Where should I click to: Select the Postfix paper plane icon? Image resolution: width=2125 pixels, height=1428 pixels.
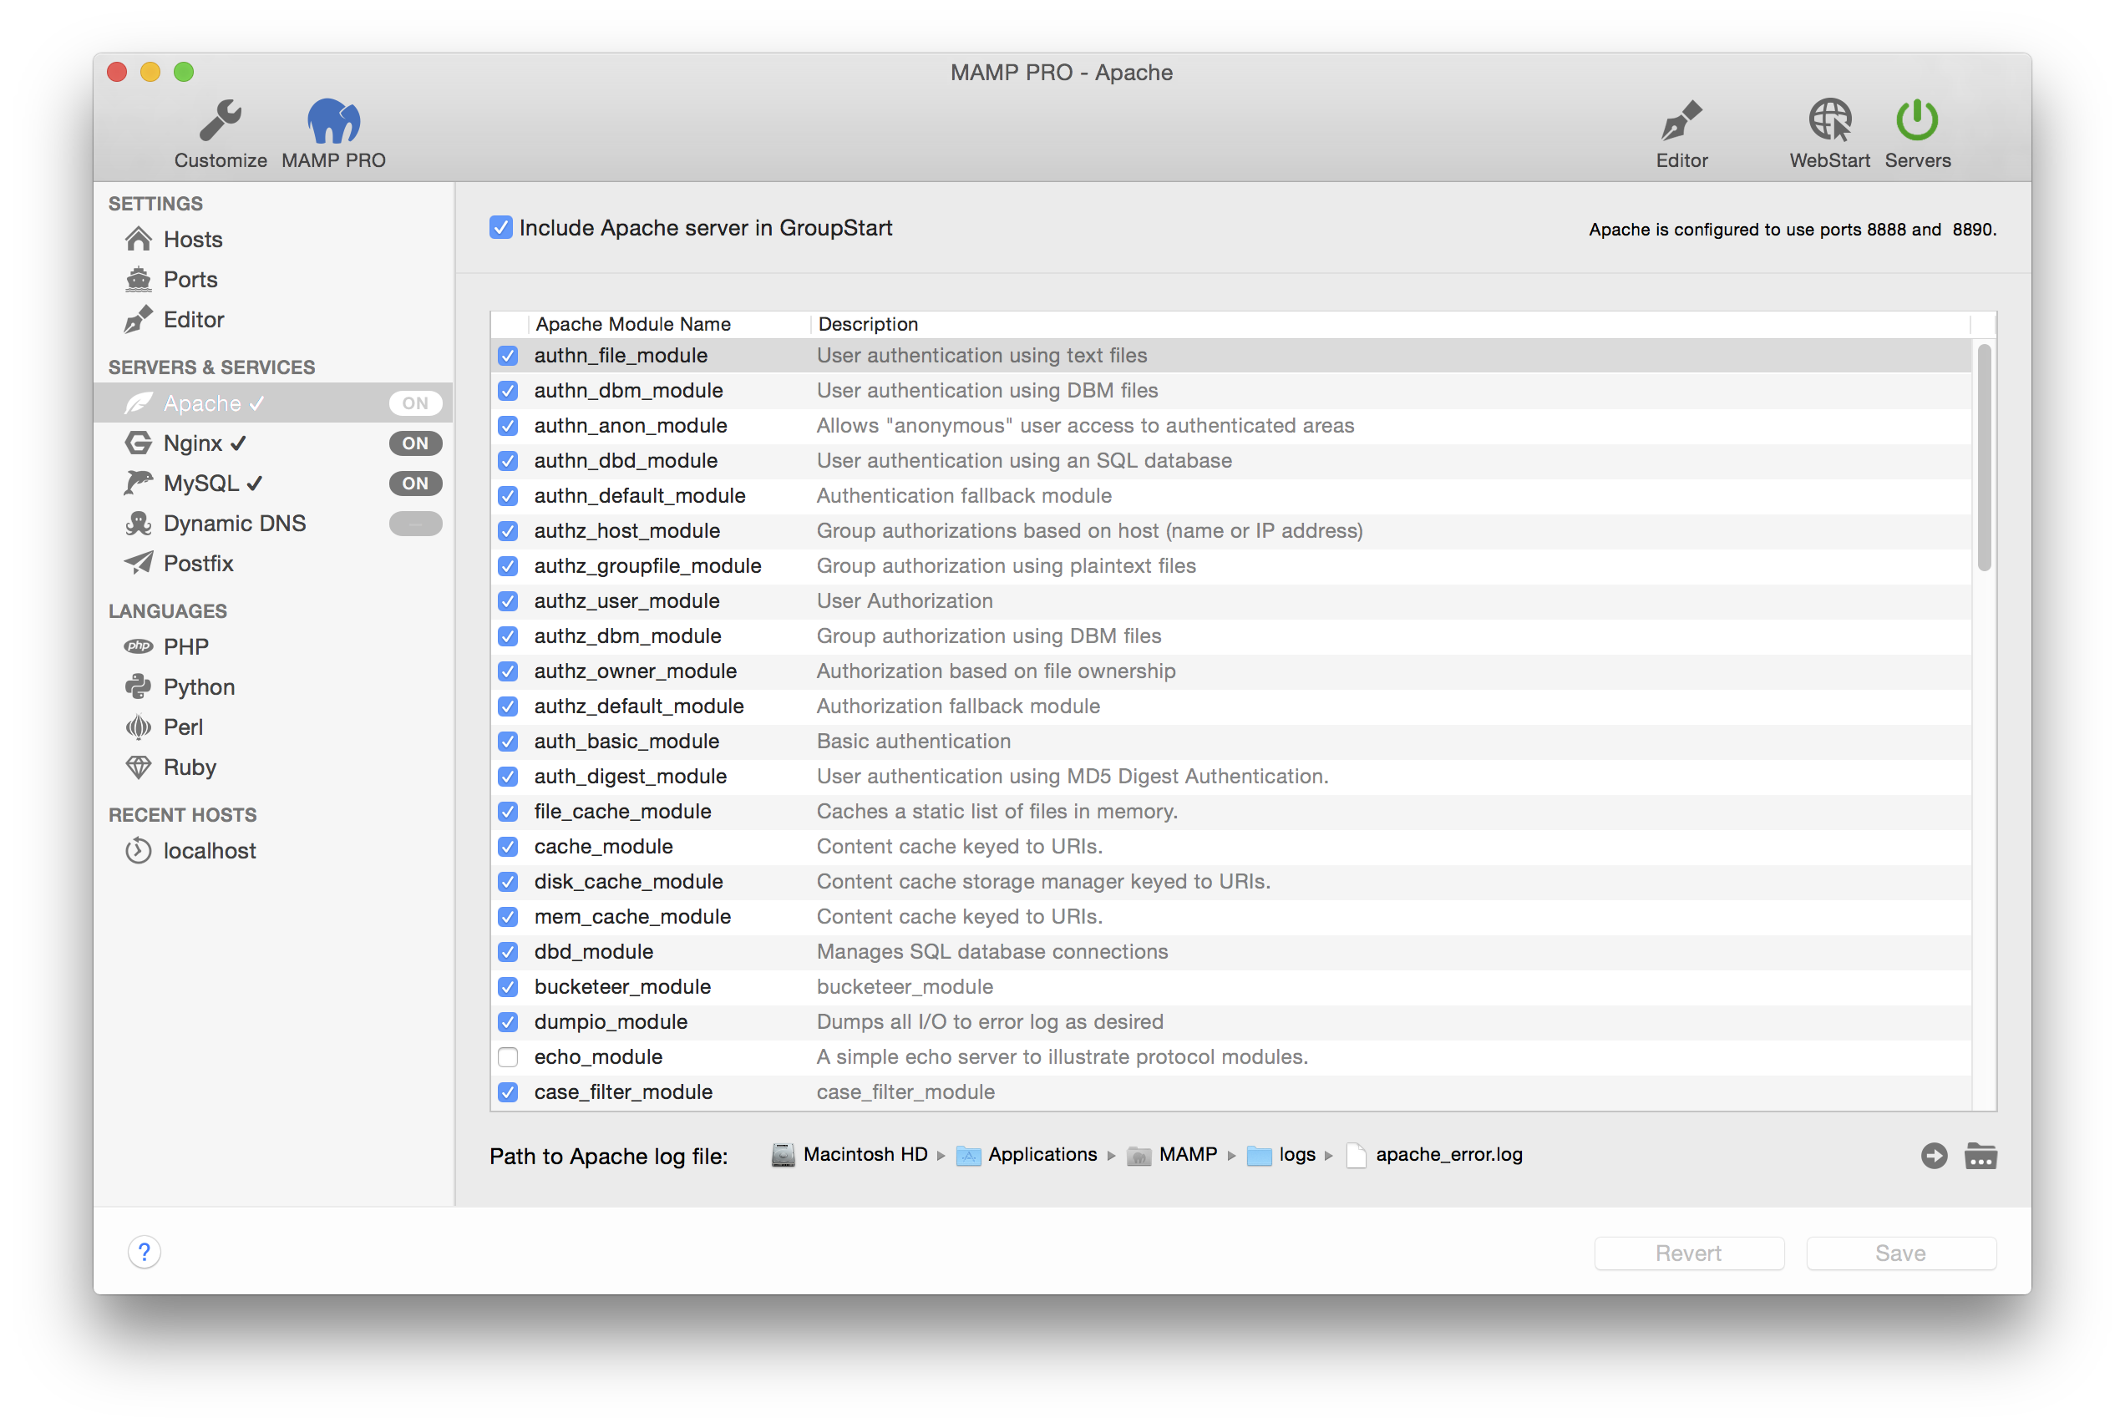[139, 564]
